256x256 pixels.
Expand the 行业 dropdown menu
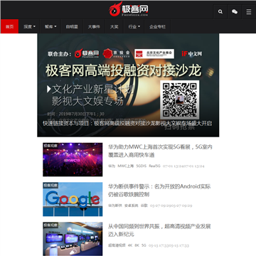pyautogui.click(x=134, y=26)
